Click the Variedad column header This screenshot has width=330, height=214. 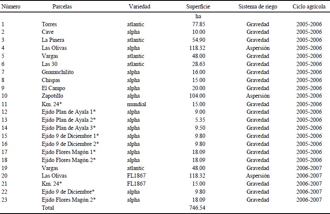pyautogui.click(x=140, y=7)
